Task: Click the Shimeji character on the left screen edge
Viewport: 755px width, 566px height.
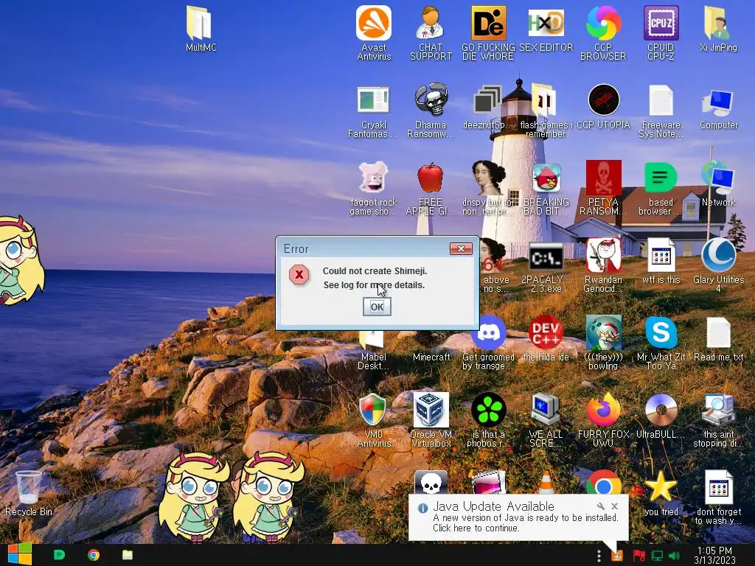Action: click(x=20, y=260)
